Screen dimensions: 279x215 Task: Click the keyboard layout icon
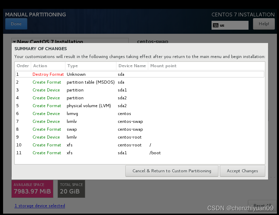215,25
